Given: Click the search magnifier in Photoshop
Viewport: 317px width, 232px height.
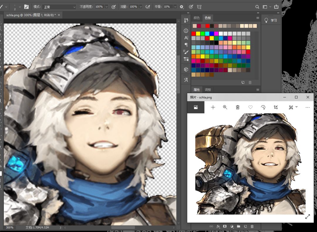Looking at the screenshot, I should click(257, 7).
